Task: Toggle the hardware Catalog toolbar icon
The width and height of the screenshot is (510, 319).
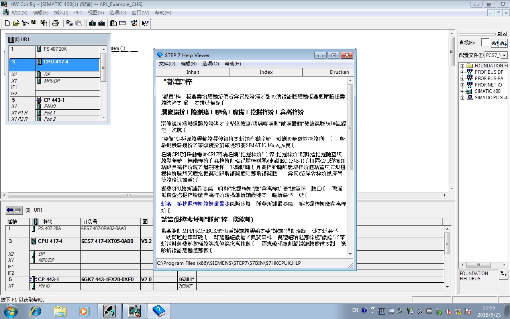Action: [x=114, y=23]
